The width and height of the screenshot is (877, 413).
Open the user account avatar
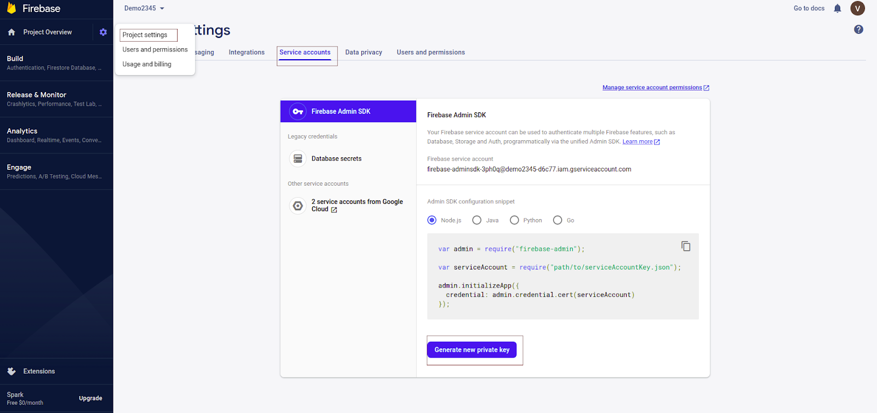click(x=858, y=8)
